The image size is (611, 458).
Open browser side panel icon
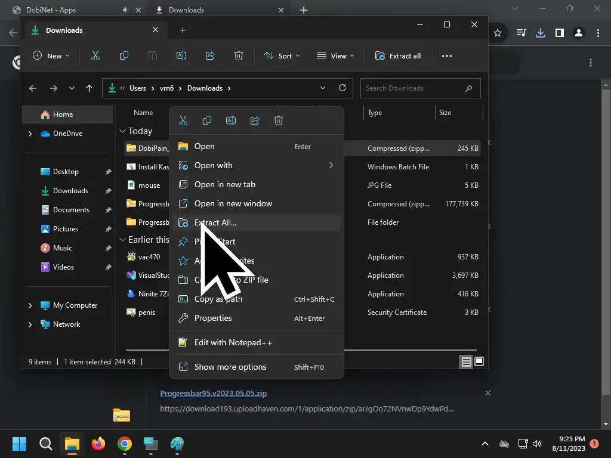(560, 33)
